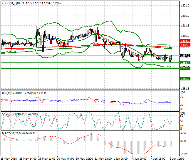
Task: Select the 1304.0 red resistance level label
Action: click(185, 41)
